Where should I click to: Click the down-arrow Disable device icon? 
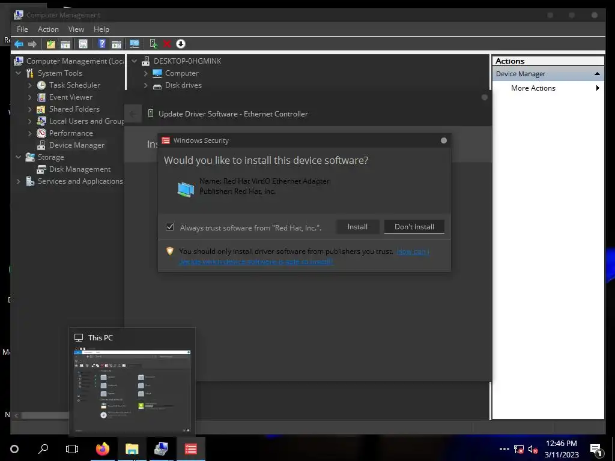point(180,44)
